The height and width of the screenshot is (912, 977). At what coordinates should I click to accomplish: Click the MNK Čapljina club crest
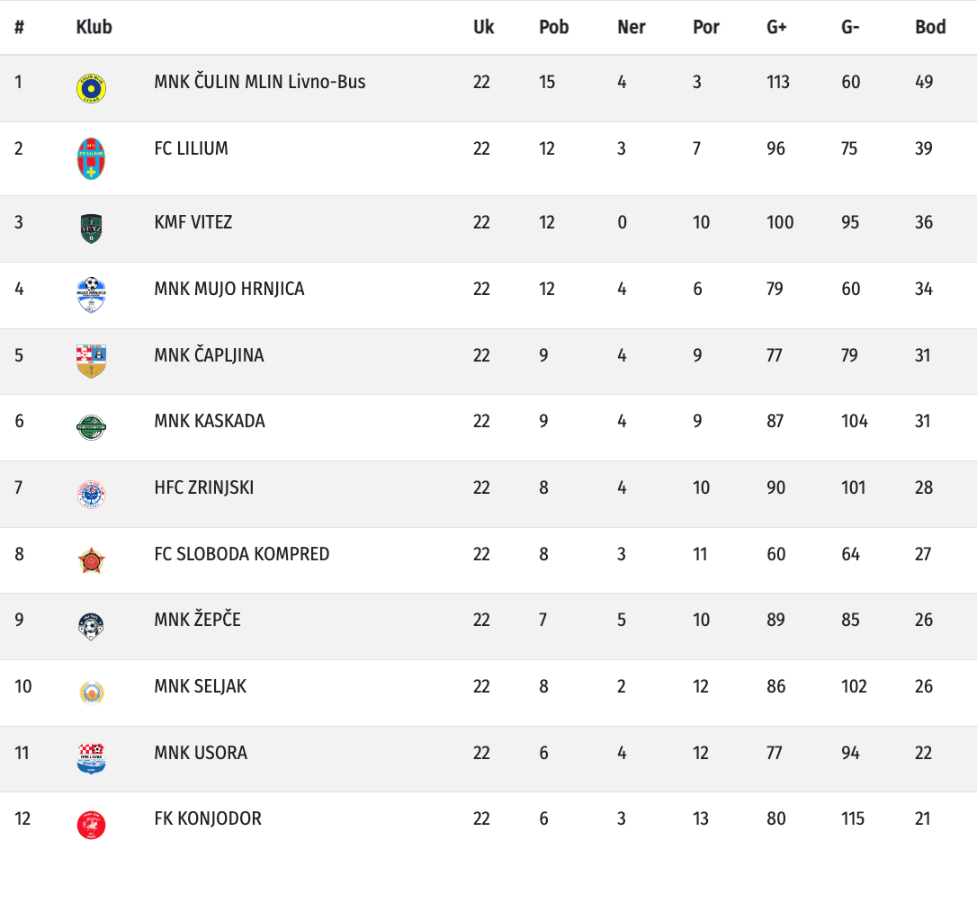(91, 361)
